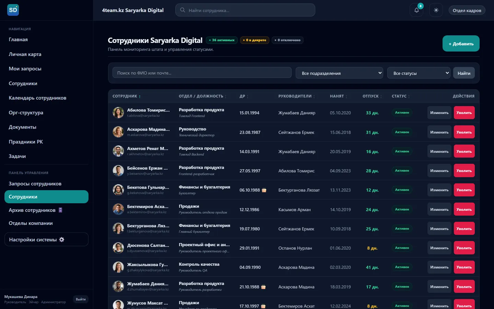494x309 pixels.
Task: Click the gear icon in Настройки системы
Action: [x=62, y=240]
